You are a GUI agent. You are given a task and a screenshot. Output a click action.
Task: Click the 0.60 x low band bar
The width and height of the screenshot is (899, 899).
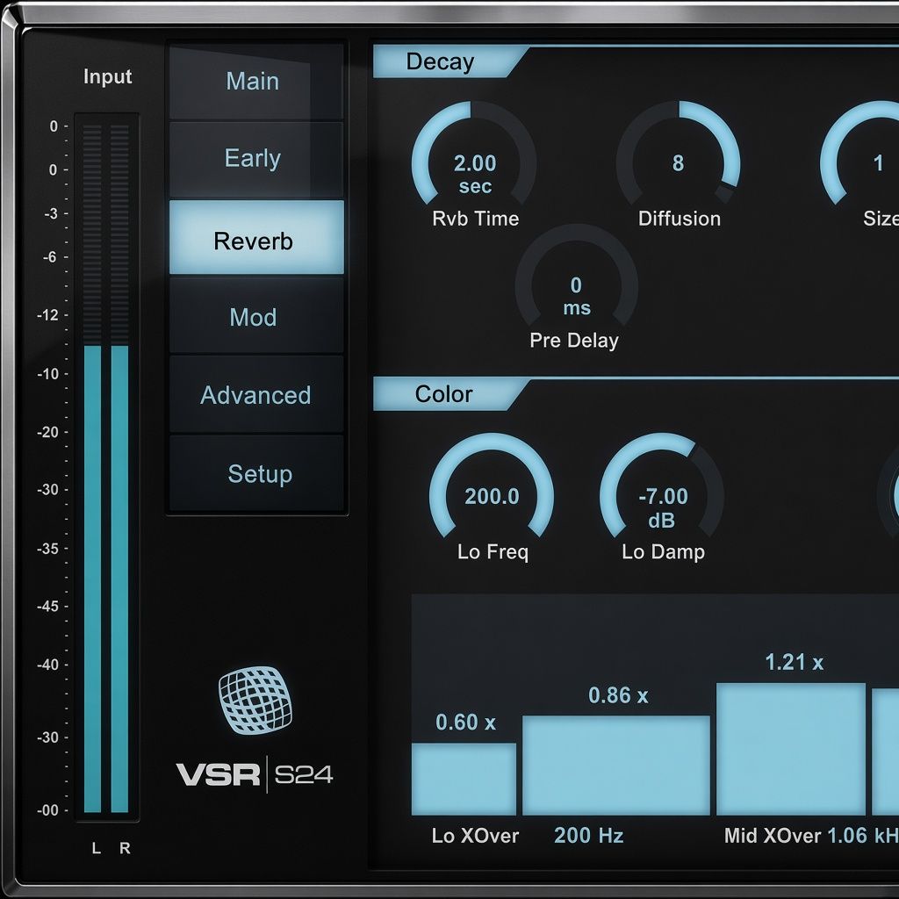[464, 779]
